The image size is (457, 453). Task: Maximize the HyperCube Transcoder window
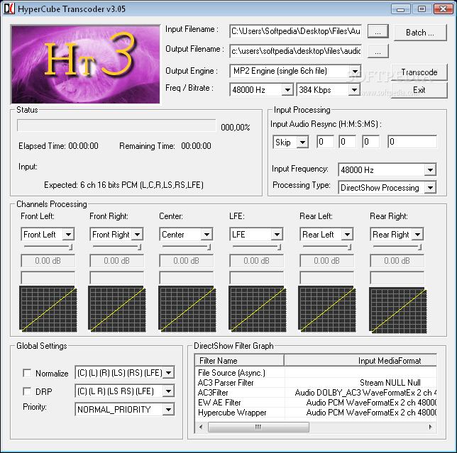click(x=422, y=9)
